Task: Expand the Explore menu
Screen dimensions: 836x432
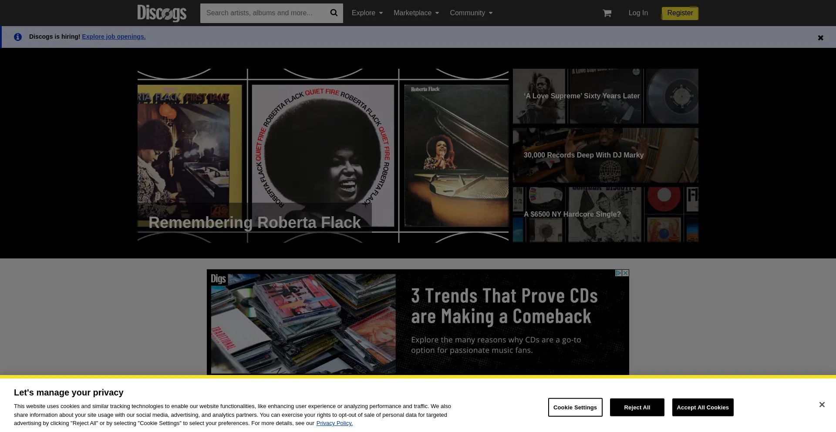Action: coord(367,13)
